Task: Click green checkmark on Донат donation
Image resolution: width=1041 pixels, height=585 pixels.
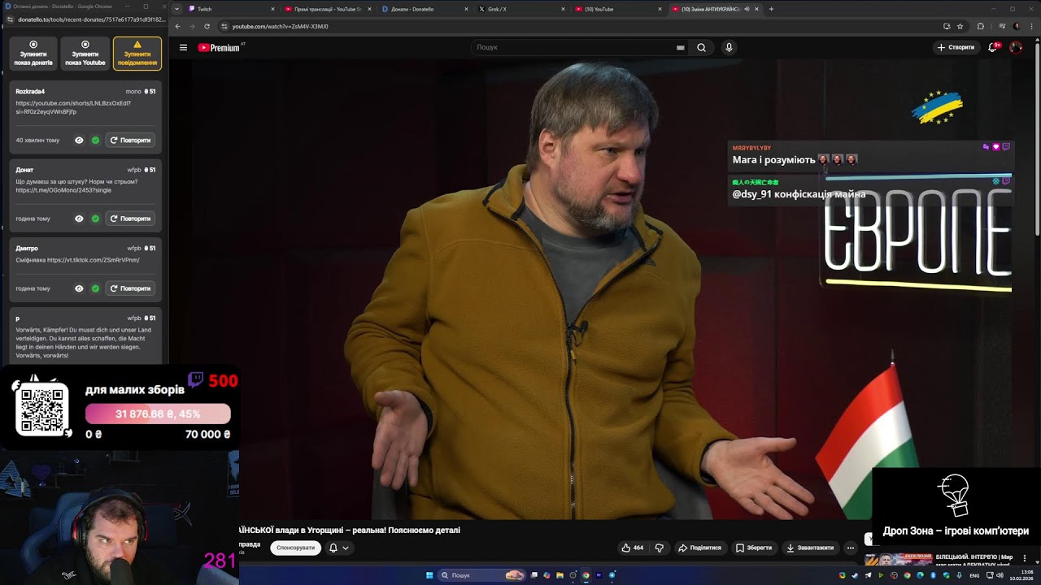Action: 95,219
